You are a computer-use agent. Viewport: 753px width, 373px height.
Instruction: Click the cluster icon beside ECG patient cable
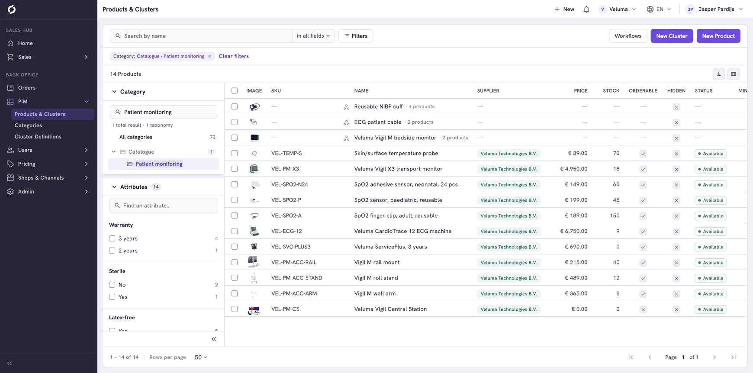[346, 122]
